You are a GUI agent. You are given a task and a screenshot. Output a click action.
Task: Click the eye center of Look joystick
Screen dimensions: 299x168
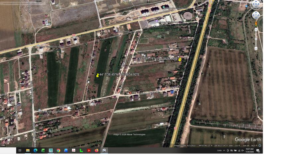[256, 4]
